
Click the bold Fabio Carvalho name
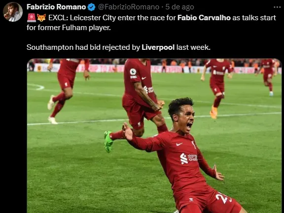[x=204, y=18]
